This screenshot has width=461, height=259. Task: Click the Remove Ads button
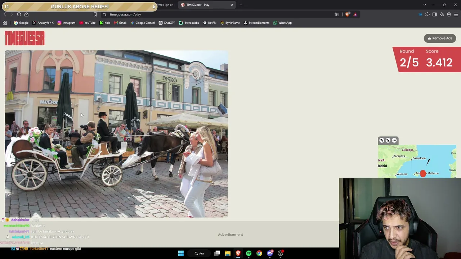(x=440, y=38)
